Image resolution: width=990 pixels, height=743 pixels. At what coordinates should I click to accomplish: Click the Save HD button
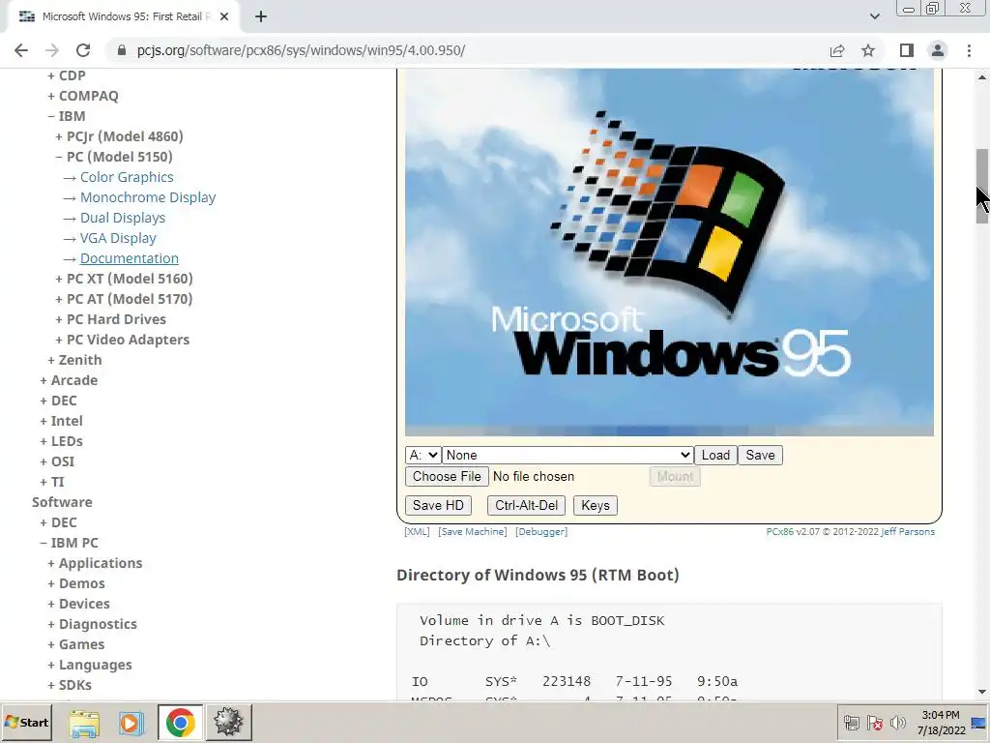438,505
